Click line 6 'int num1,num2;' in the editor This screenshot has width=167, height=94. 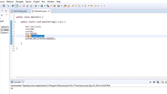[x=33, y=27]
